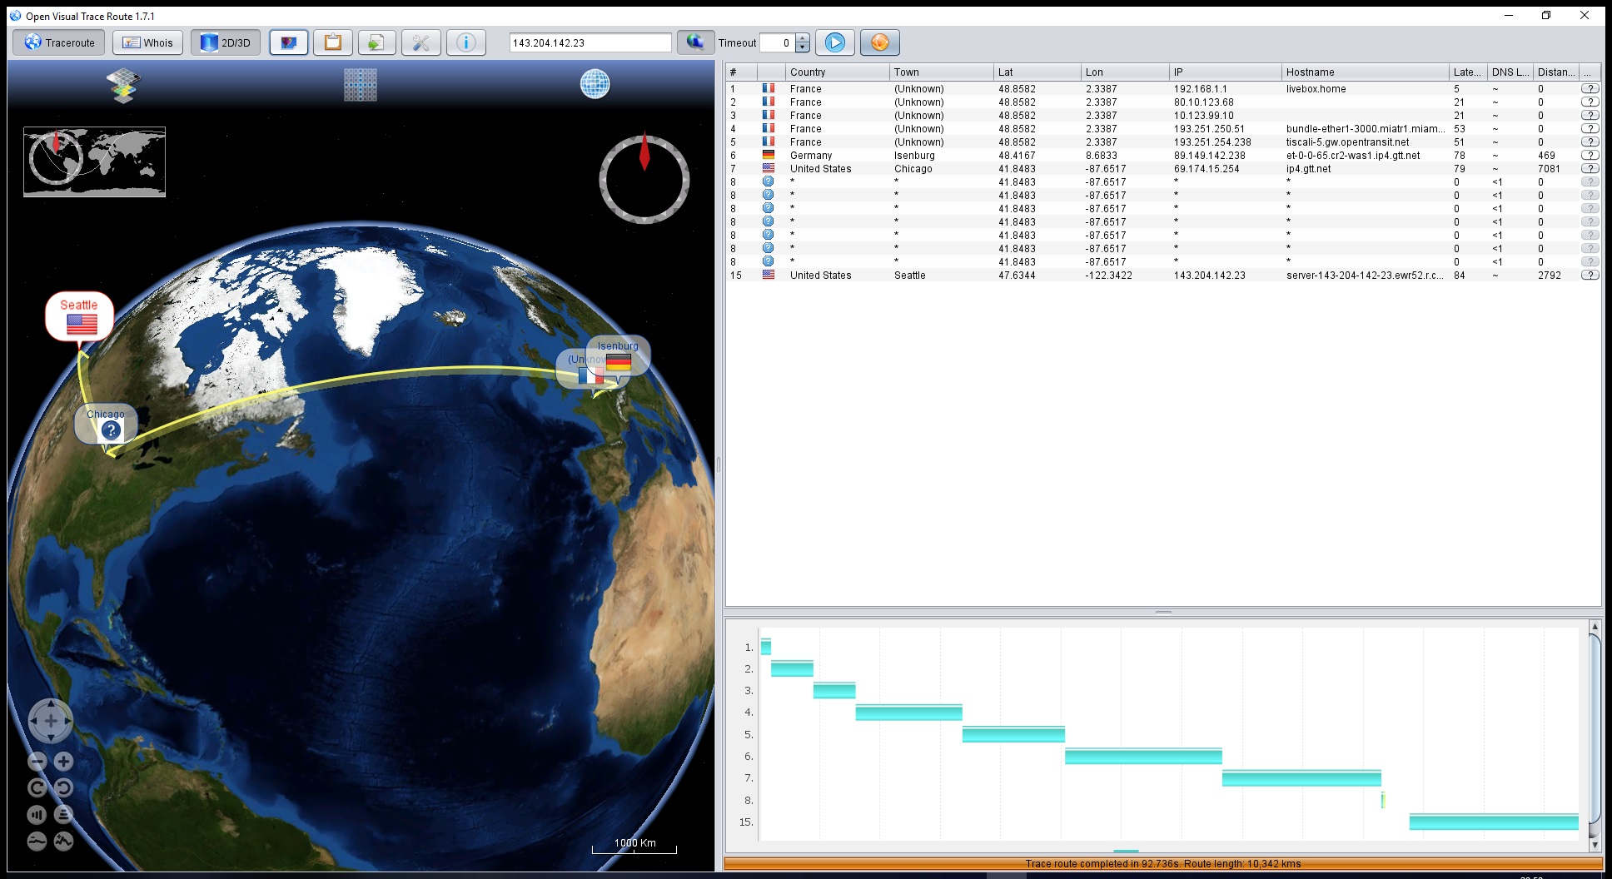Click the latency bar for hop 15

[1494, 822]
